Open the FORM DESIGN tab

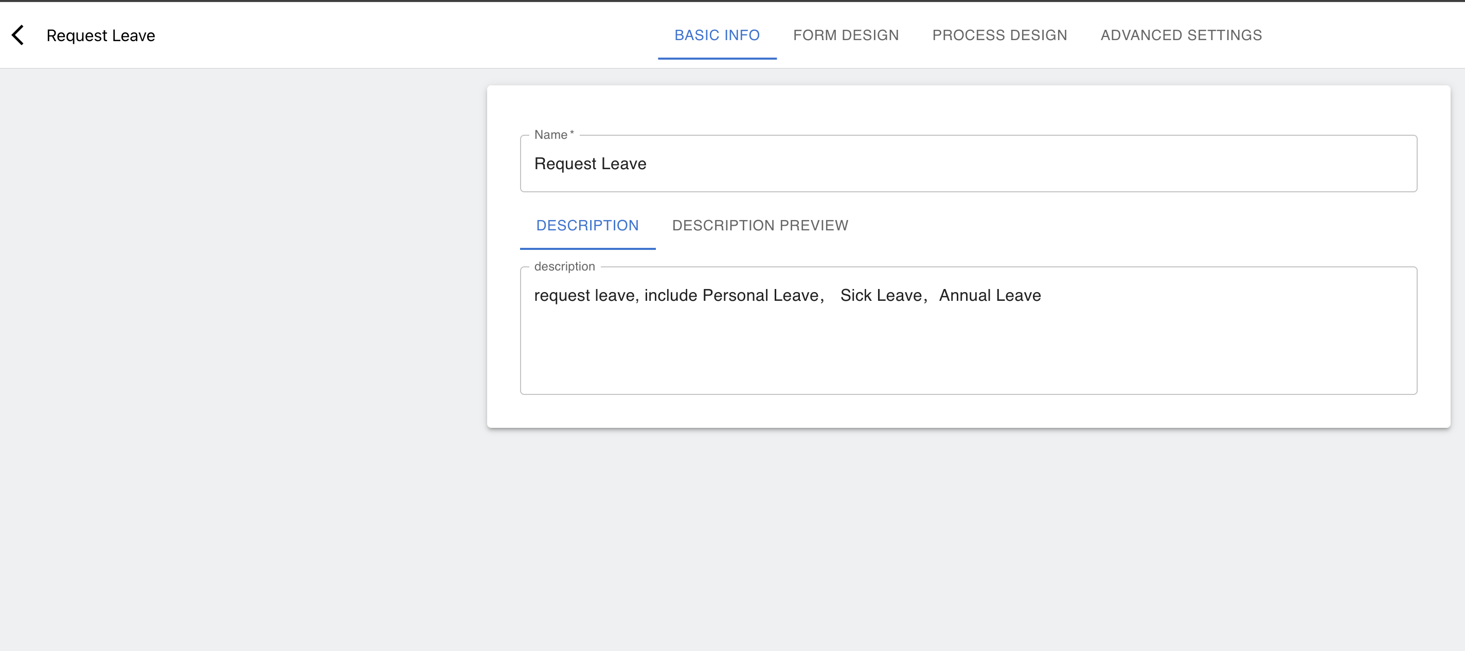pos(846,35)
